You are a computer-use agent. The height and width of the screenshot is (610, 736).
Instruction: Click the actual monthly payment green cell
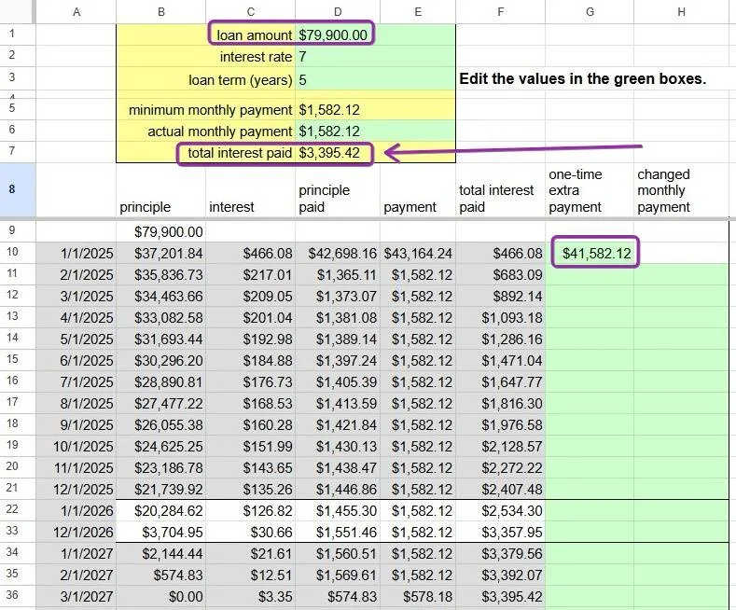[338, 132]
